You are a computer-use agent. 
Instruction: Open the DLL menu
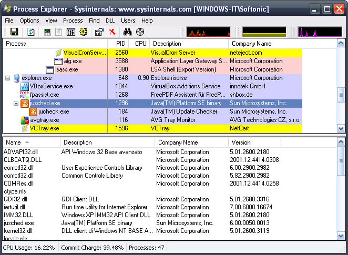(x=110, y=21)
